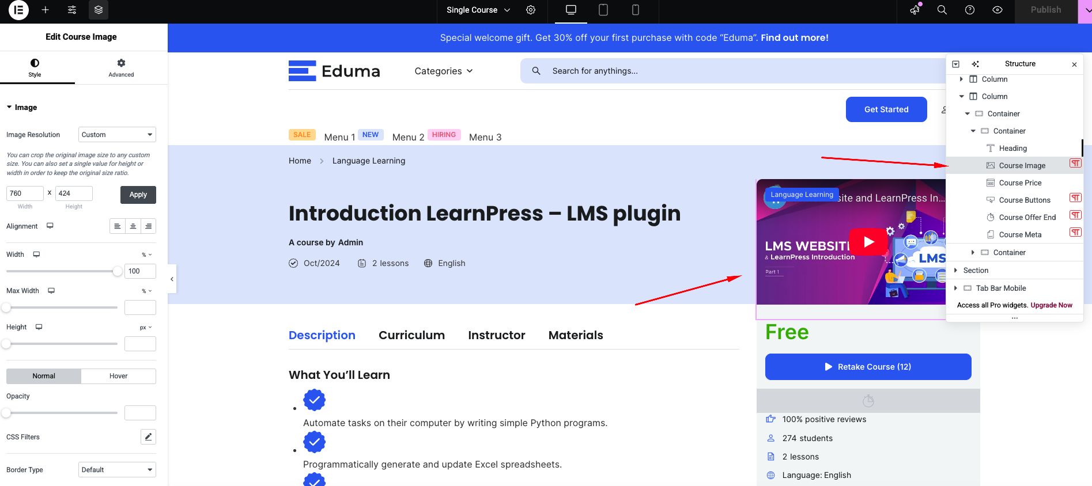Align image right
This screenshot has width=1092, height=486.
pyautogui.click(x=149, y=226)
